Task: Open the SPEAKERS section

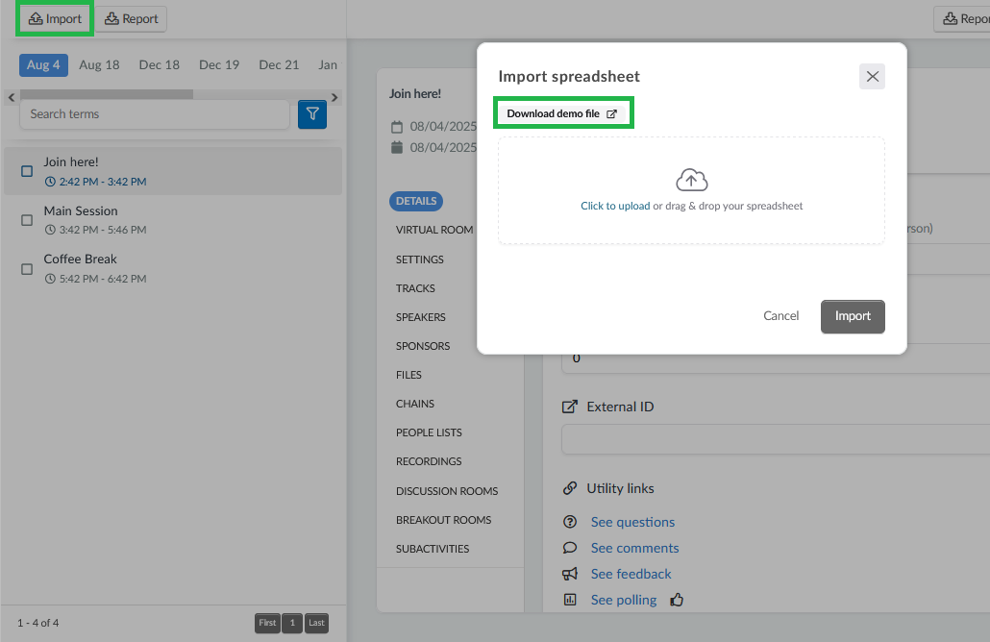Action: pos(420,317)
